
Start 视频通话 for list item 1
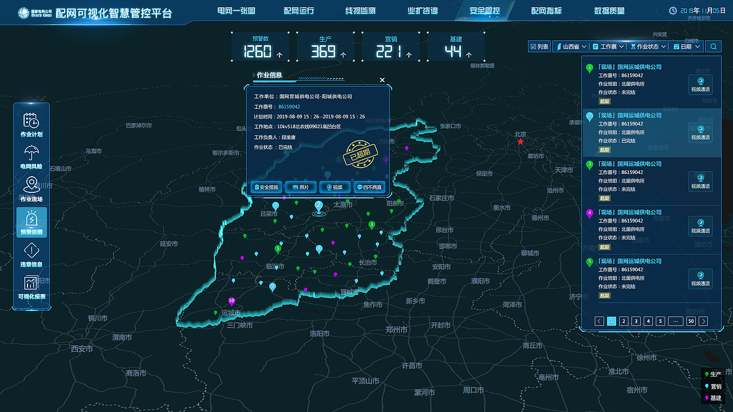(700, 85)
